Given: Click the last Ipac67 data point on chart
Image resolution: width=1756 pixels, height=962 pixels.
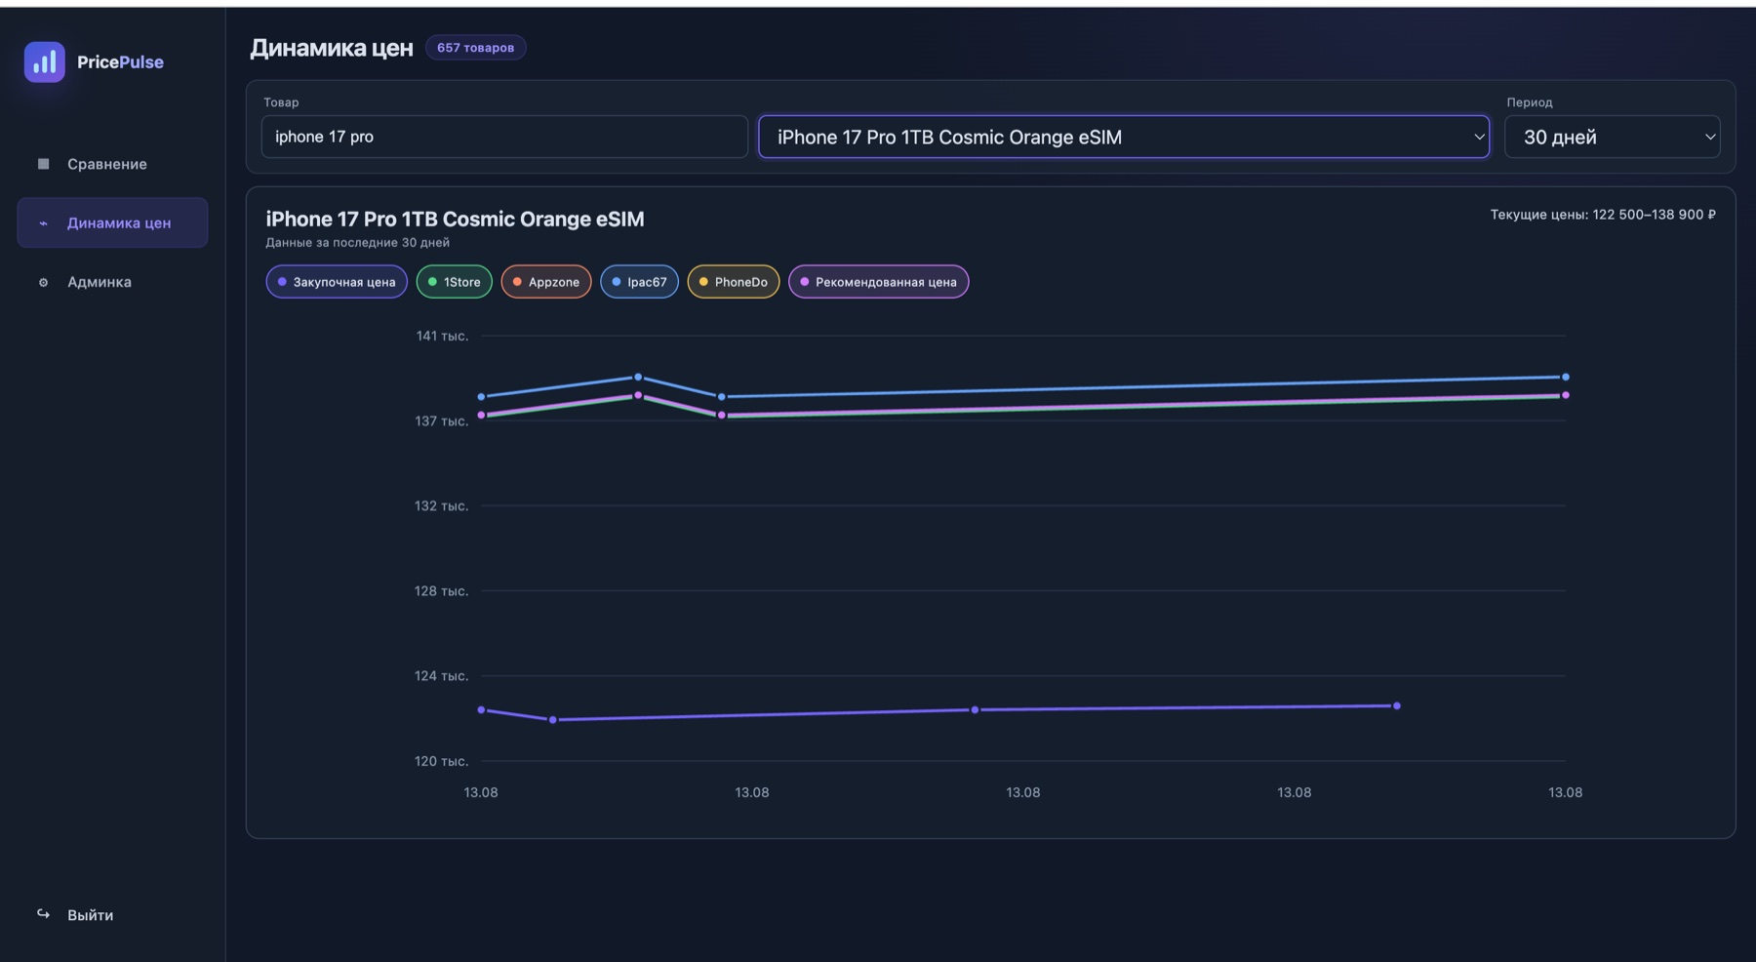Looking at the screenshot, I should click(x=1566, y=377).
